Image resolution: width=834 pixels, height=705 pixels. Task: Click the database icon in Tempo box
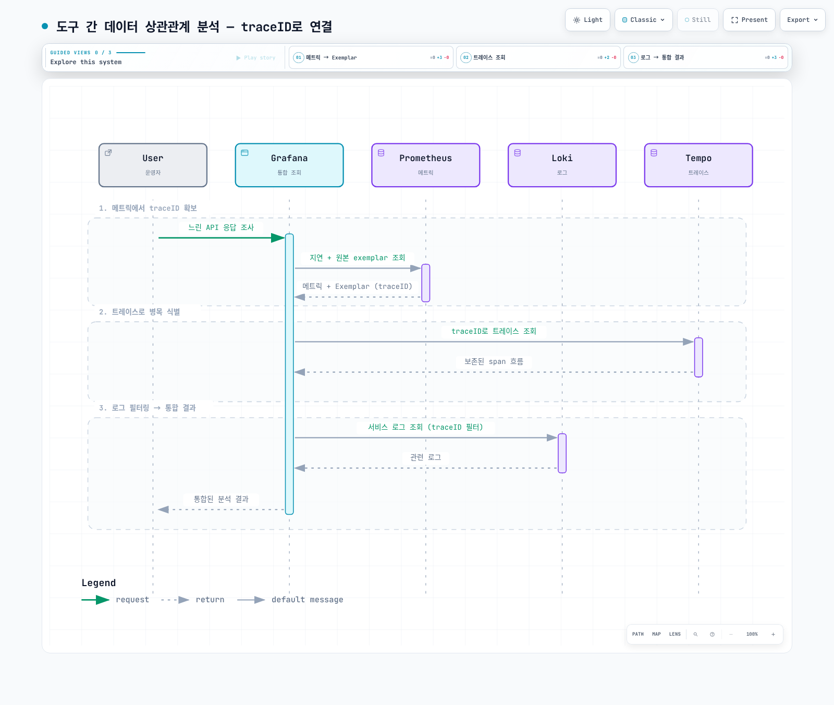(654, 153)
